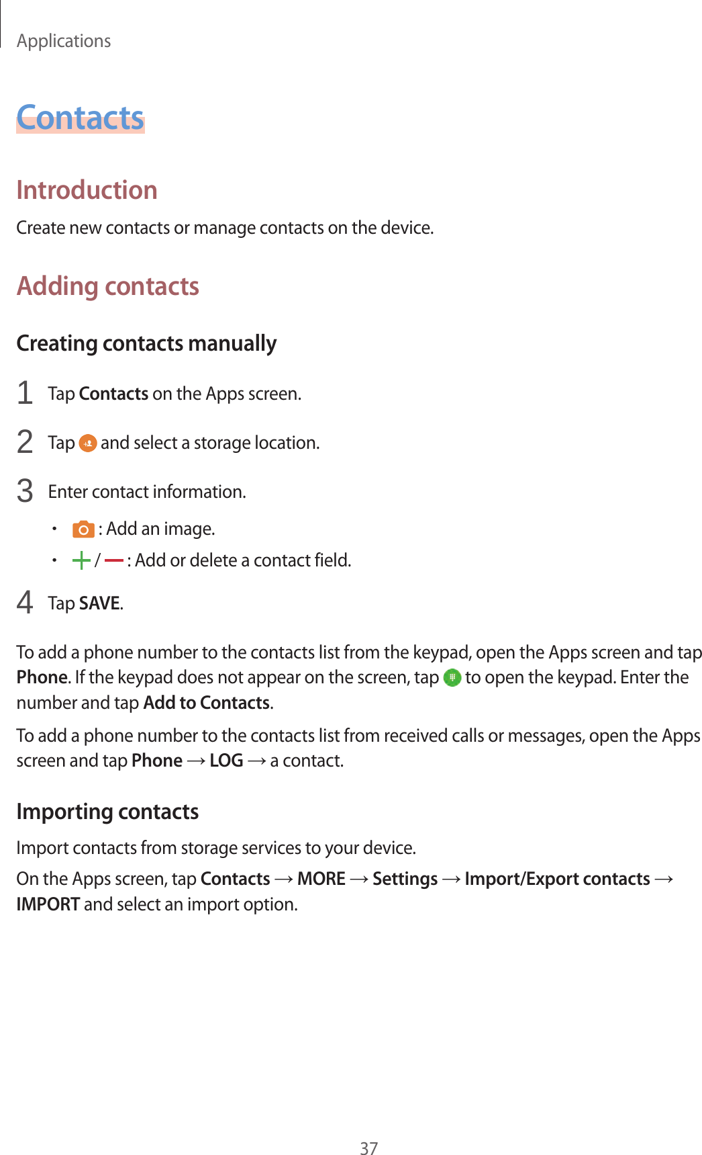Click the bold LOG label
Screen dimensions: 702x1155
tap(226, 761)
